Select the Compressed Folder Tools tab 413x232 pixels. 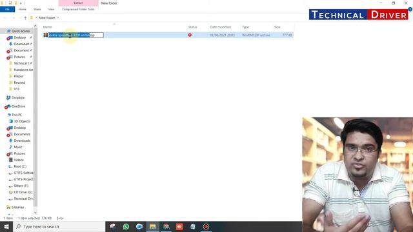click(x=78, y=9)
